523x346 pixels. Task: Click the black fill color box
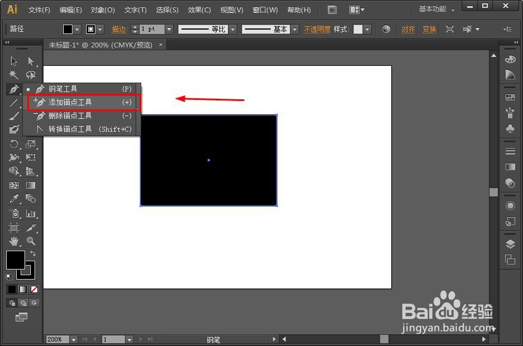pyautogui.click(x=68, y=30)
